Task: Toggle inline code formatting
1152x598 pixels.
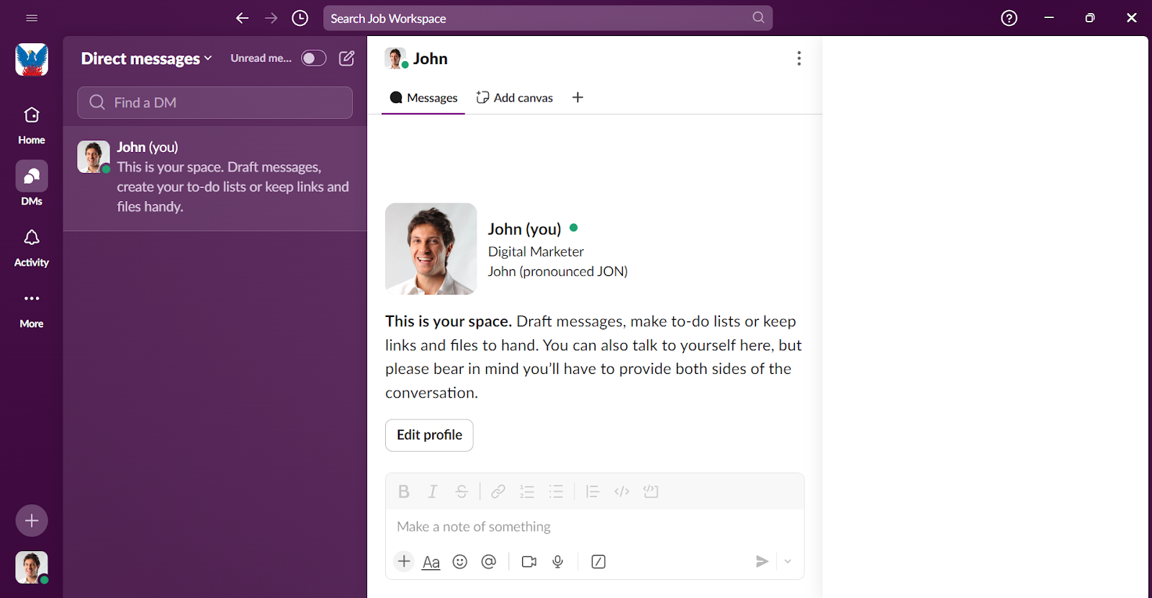Action: click(x=622, y=491)
